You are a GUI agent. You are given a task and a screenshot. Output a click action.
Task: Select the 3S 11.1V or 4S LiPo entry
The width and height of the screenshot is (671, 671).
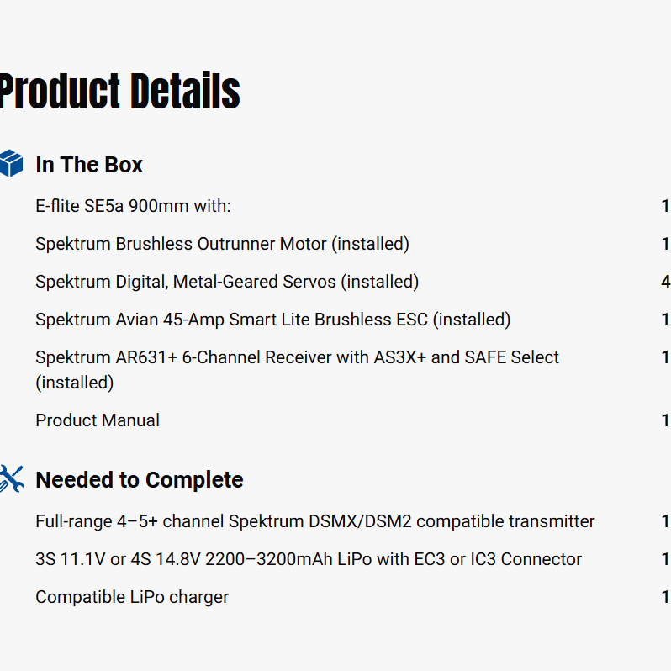(308, 559)
